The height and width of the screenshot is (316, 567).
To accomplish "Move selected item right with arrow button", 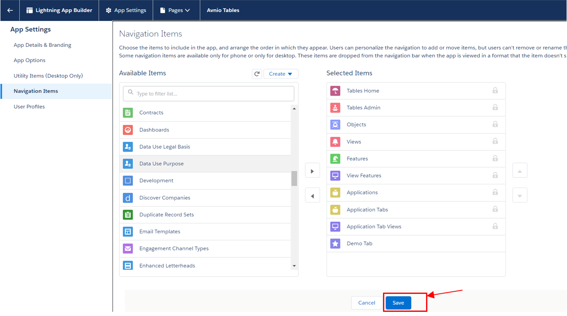I will pyautogui.click(x=312, y=171).
